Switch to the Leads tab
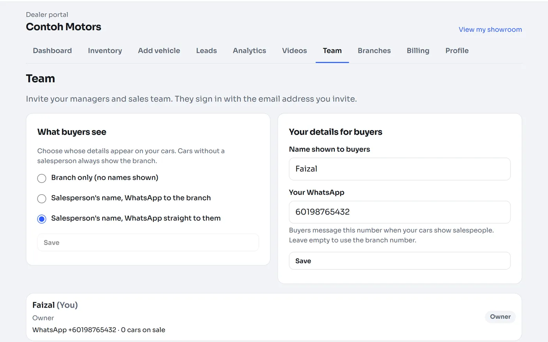 [206, 51]
